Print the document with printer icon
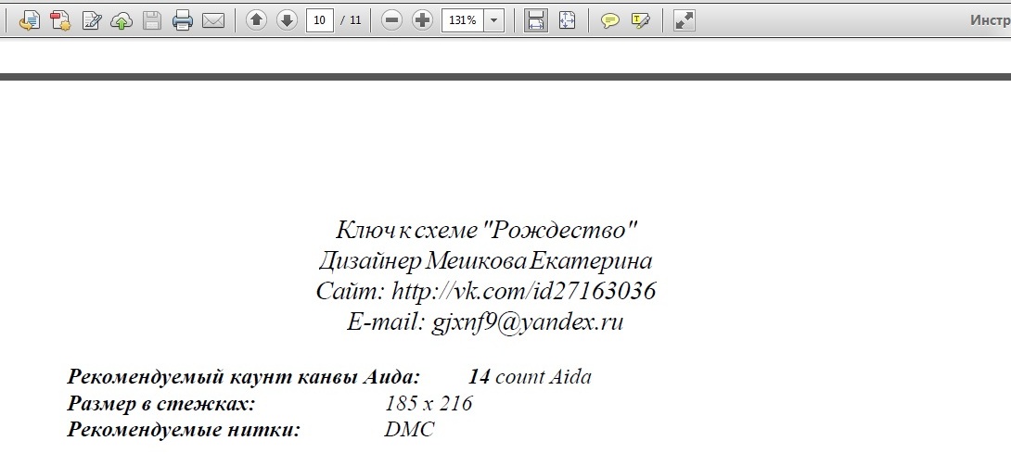 (183, 20)
